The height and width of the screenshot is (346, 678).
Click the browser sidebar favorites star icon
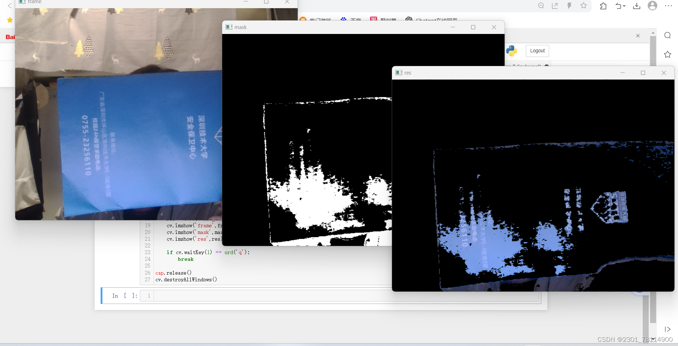[667, 54]
